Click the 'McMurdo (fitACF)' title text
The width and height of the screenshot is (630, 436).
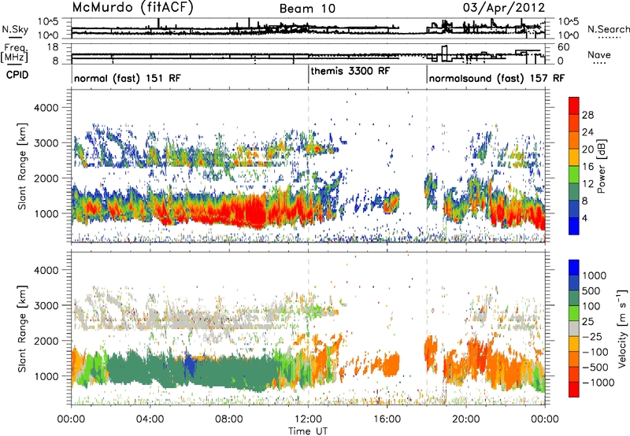132,8
